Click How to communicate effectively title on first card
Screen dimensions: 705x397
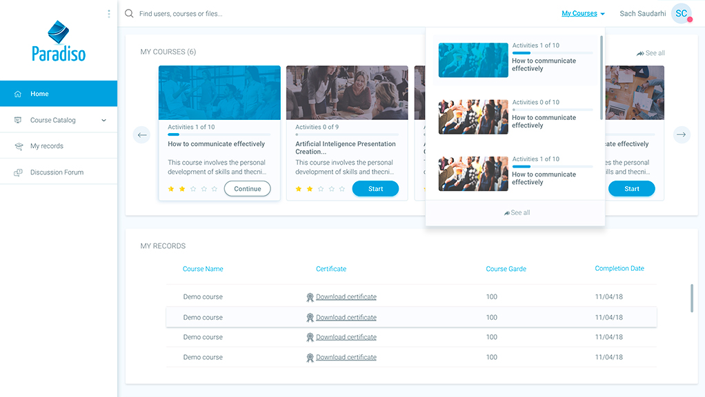217,144
